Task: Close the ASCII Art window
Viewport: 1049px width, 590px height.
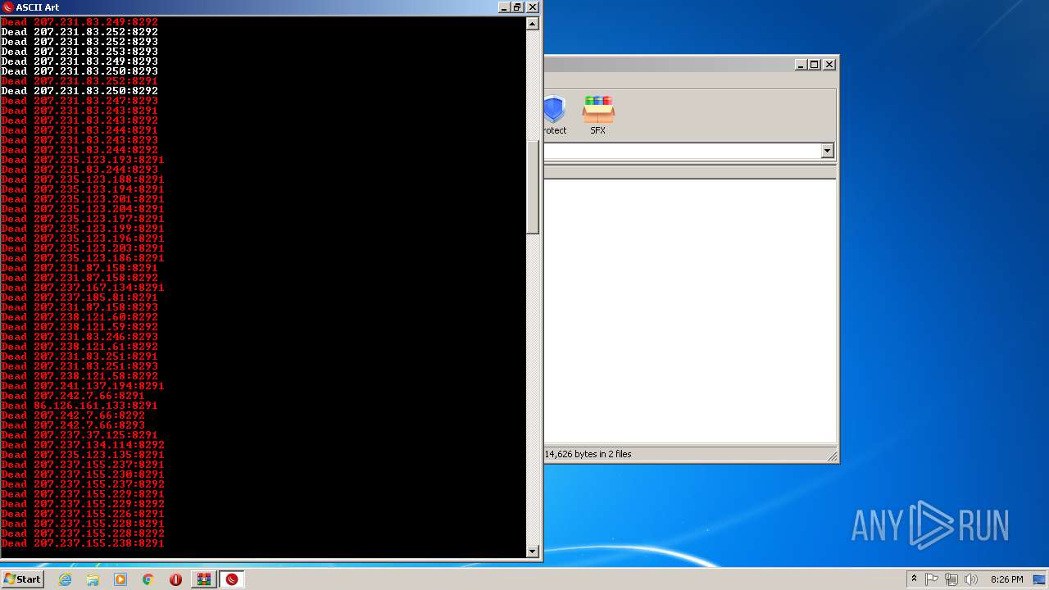Action: 532,7
